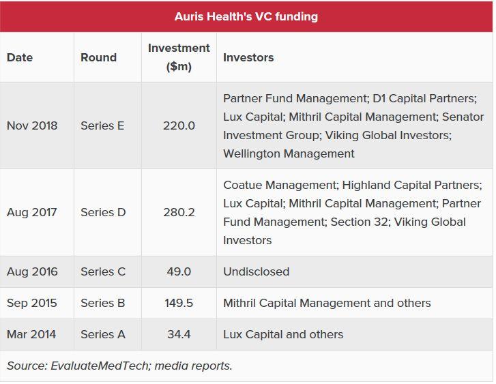The image size is (496, 384).
Task: Select the Round column header
Action: click(98, 57)
